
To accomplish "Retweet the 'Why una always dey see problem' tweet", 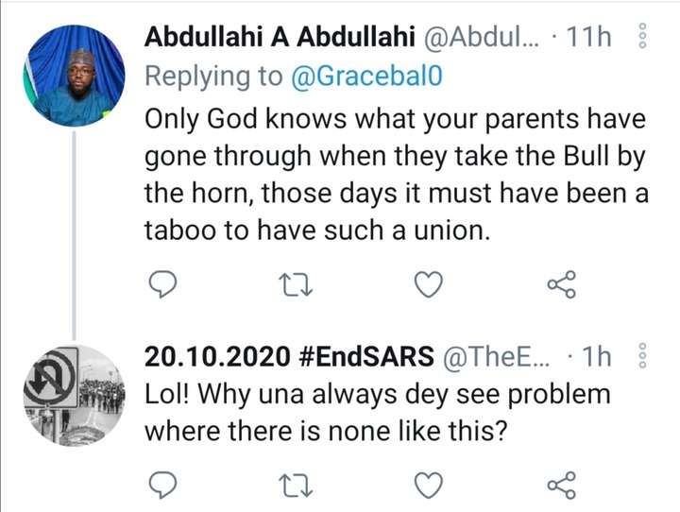I will click(296, 486).
